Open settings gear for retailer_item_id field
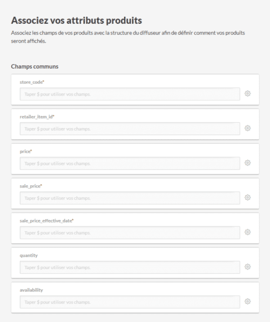 pos(247,128)
